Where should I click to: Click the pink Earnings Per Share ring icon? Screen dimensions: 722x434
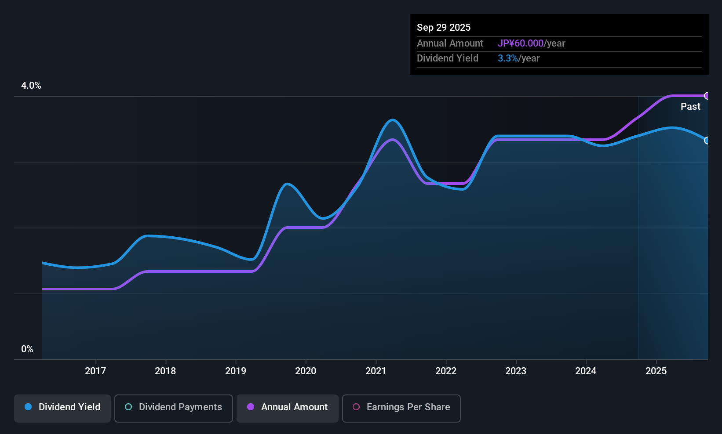tap(356, 407)
